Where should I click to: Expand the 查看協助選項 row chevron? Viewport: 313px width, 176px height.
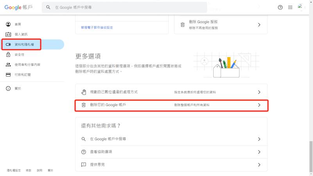point(259,152)
